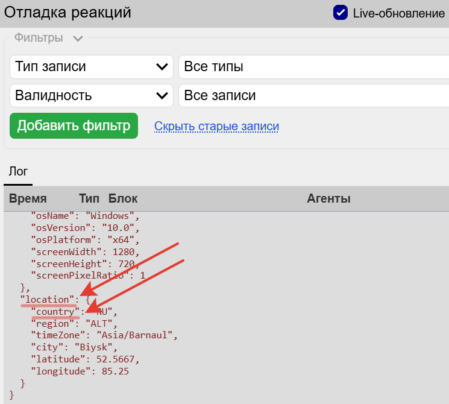Image resolution: width=449 pixels, height=404 pixels.
Task: Click the Все типы value field
Action: point(314,67)
